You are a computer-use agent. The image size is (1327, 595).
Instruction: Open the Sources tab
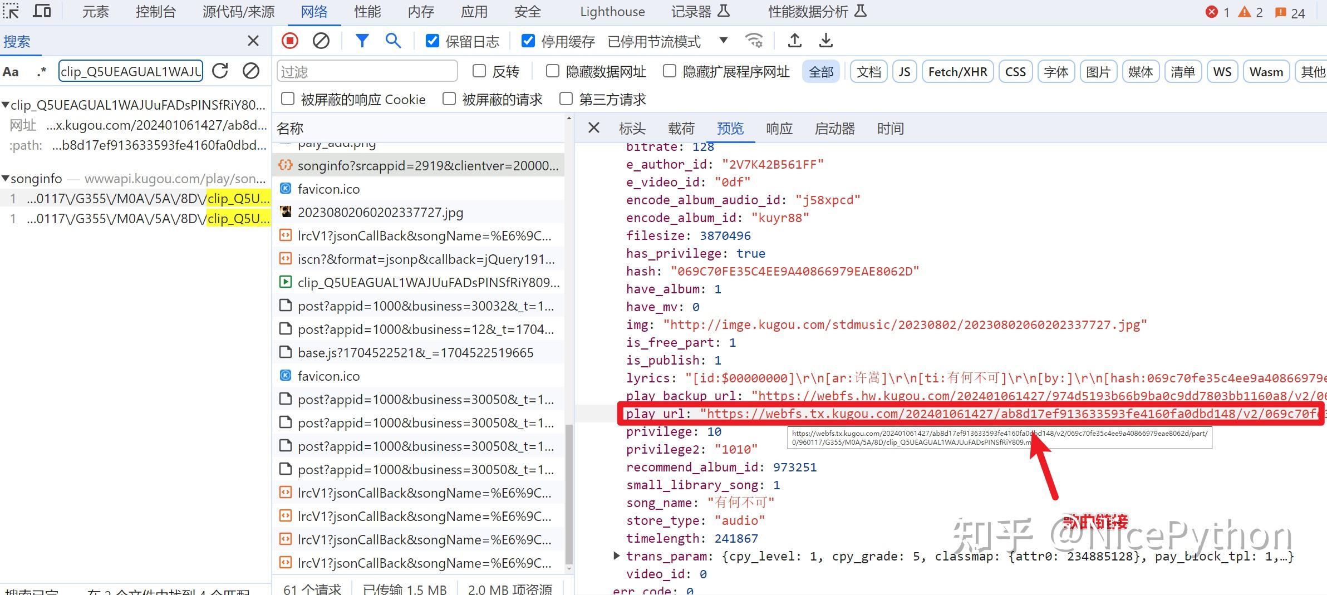pos(239,12)
